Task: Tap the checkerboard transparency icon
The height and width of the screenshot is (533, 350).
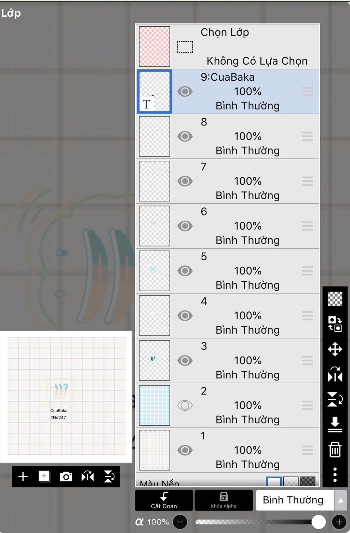Action: pyautogui.click(x=335, y=299)
